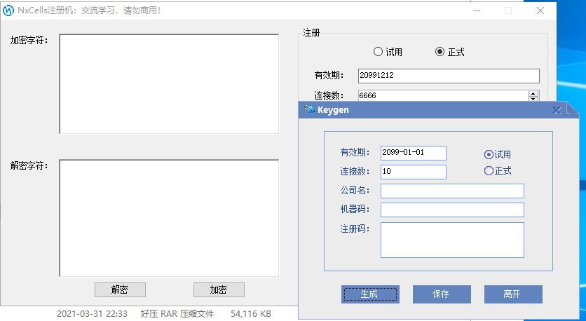Close the NxCells注册机 window
This screenshot has width=586, height=321.
(x=540, y=11)
